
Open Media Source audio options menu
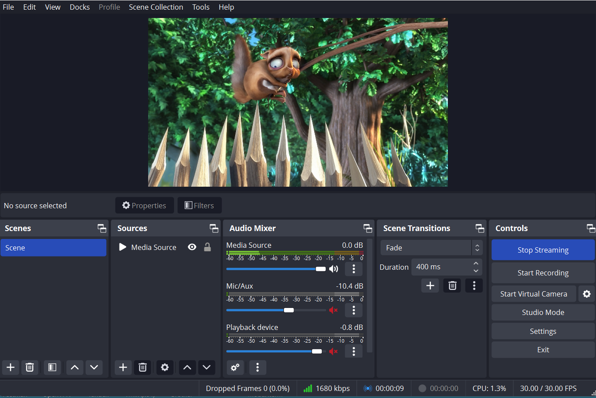coord(354,269)
